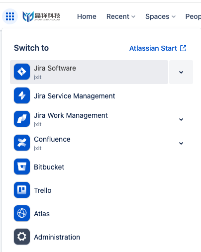Click the Jira Software diamond icon

22,72
